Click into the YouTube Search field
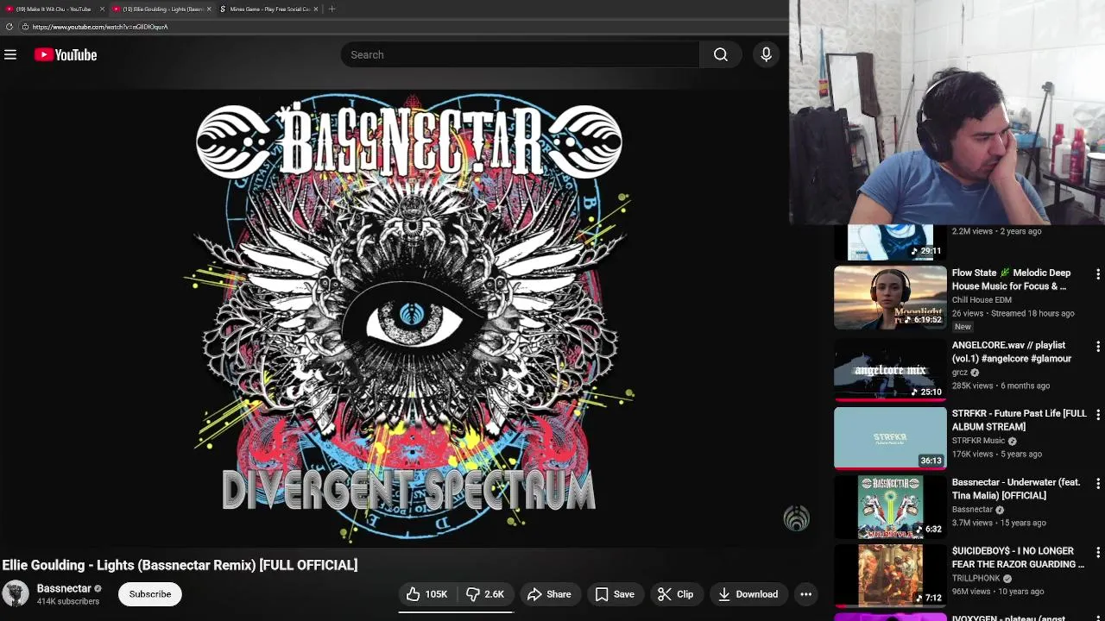The width and height of the screenshot is (1105, 621). click(520, 54)
